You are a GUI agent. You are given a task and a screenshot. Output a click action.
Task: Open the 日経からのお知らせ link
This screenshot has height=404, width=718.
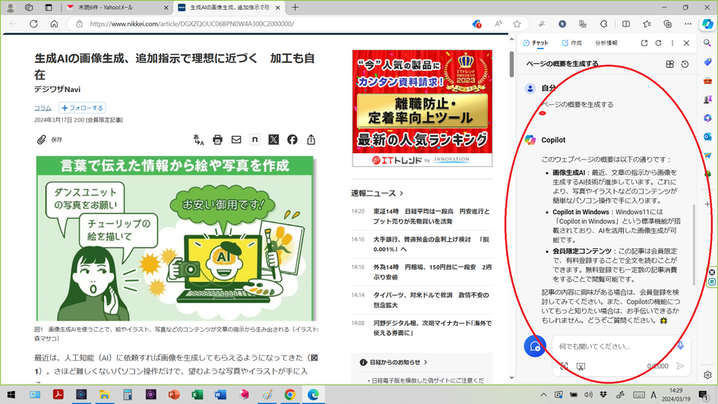click(x=394, y=362)
